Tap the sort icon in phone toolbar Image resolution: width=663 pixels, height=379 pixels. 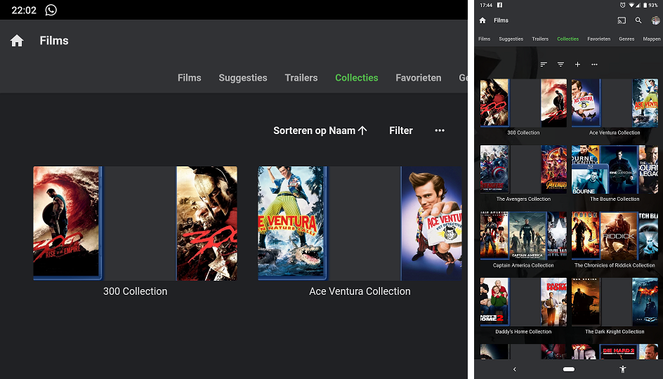tap(544, 65)
